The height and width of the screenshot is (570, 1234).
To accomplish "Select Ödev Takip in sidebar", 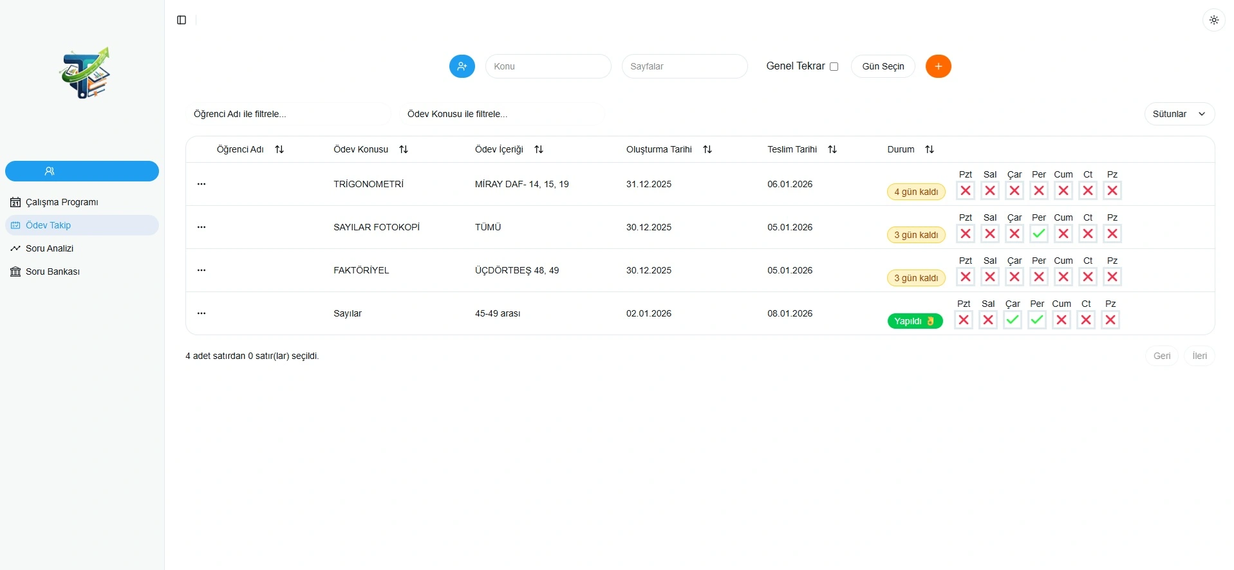I will pyautogui.click(x=82, y=225).
